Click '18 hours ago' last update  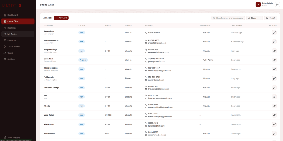tap(236, 33)
